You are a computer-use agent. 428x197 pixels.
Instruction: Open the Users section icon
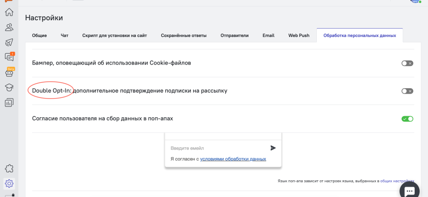tap(9, 27)
